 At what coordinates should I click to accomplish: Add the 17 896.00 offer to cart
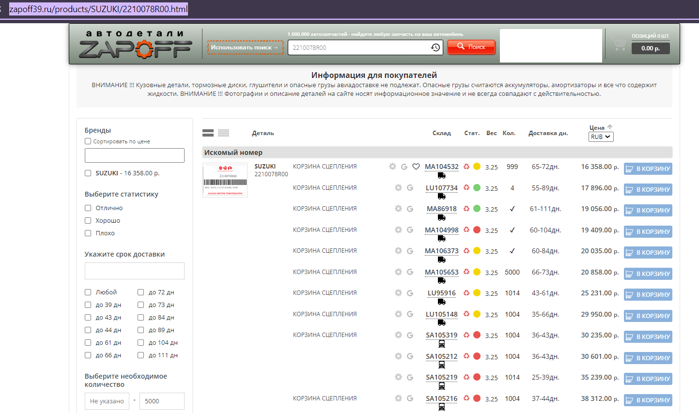(x=648, y=189)
